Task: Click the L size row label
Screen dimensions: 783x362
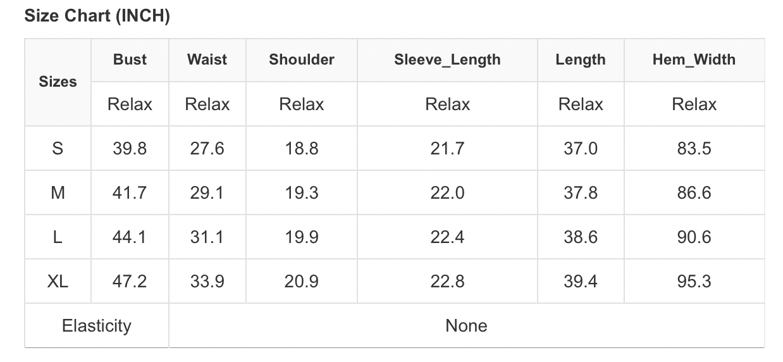Action: click(x=58, y=237)
